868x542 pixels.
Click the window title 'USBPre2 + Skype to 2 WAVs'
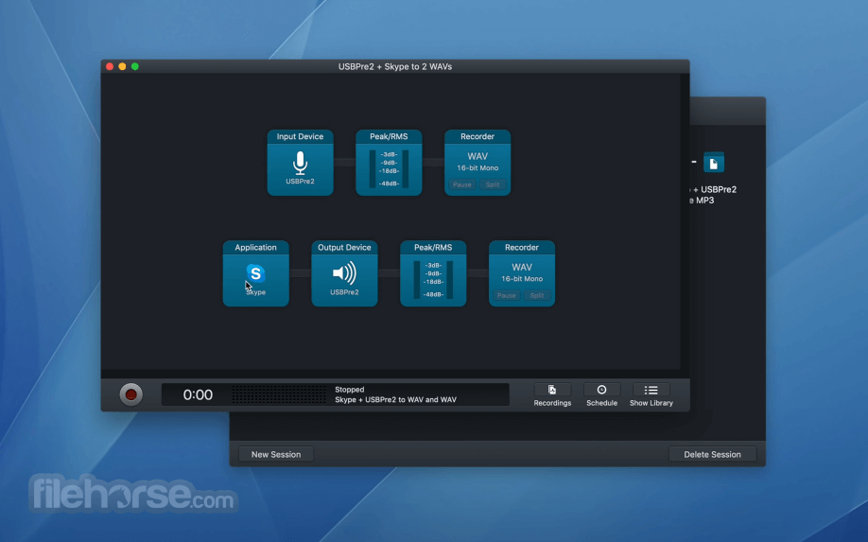[x=394, y=66]
